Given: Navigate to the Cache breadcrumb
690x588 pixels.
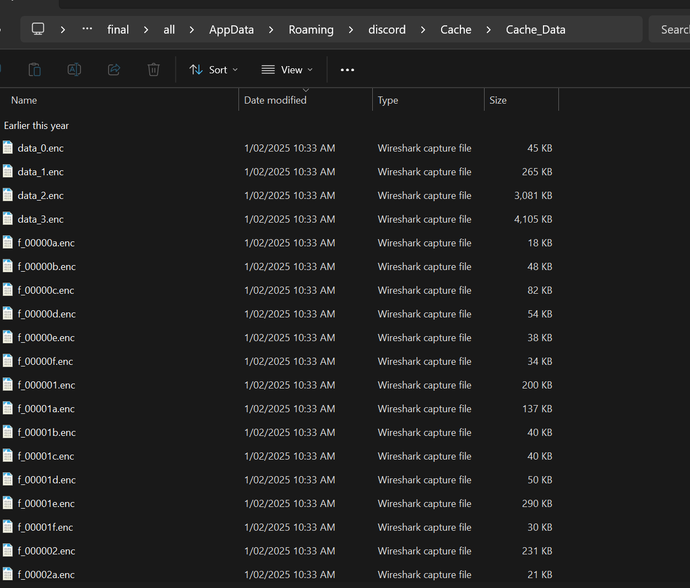Looking at the screenshot, I should click(456, 30).
